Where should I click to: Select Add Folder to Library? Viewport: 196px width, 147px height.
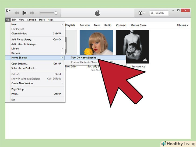click(35, 44)
